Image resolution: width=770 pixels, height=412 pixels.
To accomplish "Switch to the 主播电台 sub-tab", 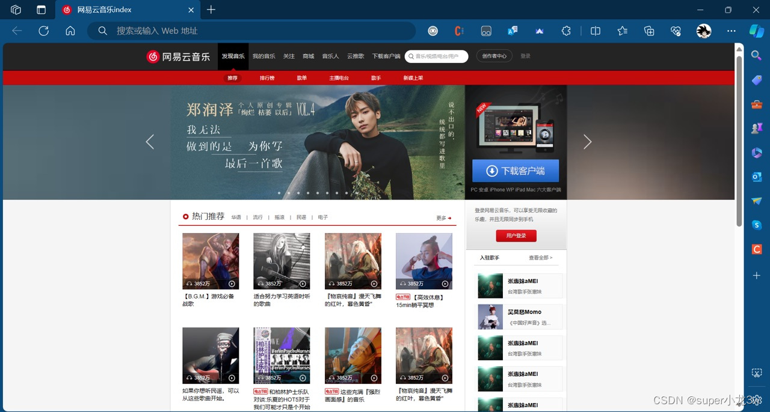I will (x=339, y=78).
